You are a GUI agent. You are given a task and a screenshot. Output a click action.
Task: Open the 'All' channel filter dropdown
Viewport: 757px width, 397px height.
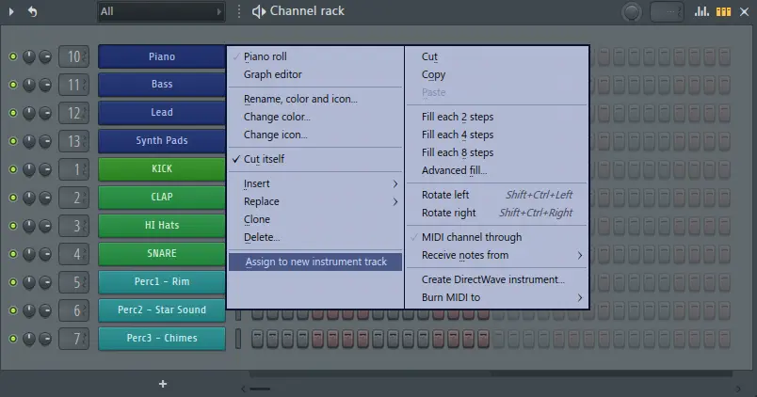(x=161, y=11)
